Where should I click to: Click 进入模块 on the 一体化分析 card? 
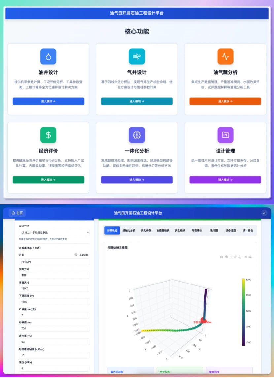[x=137, y=180]
